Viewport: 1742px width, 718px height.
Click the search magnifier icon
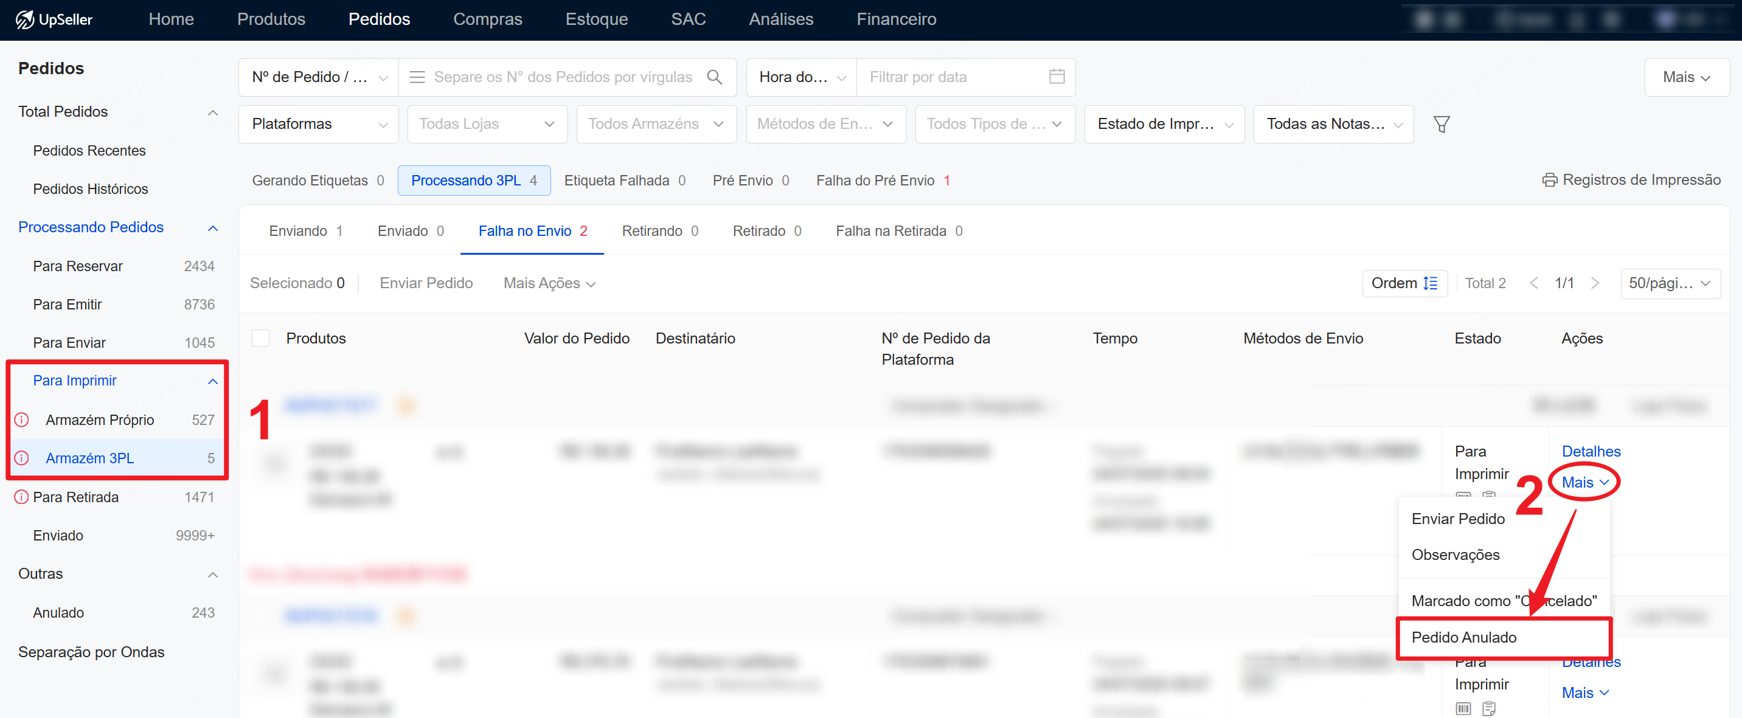[x=714, y=77]
